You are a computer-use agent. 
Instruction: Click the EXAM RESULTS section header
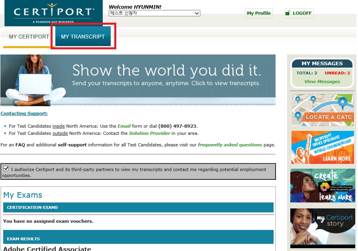[x=138, y=237]
